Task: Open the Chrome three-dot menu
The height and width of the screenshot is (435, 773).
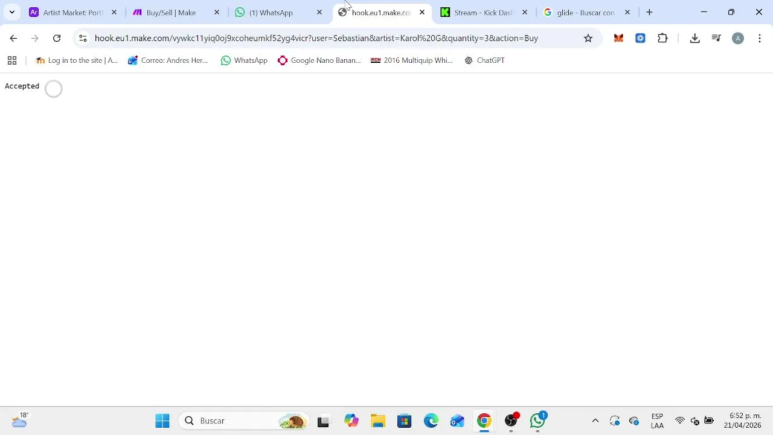Action: click(760, 38)
